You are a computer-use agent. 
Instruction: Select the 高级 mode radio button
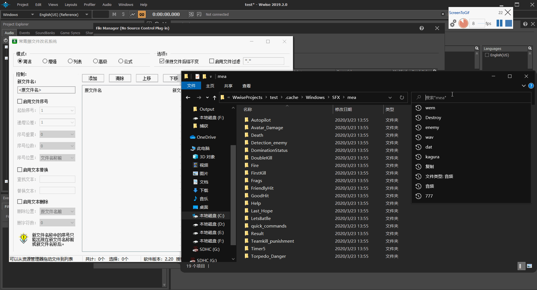pyautogui.click(x=96, y=61)
